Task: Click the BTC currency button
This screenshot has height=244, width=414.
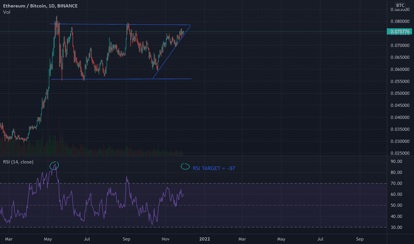Action: [400, 5]
